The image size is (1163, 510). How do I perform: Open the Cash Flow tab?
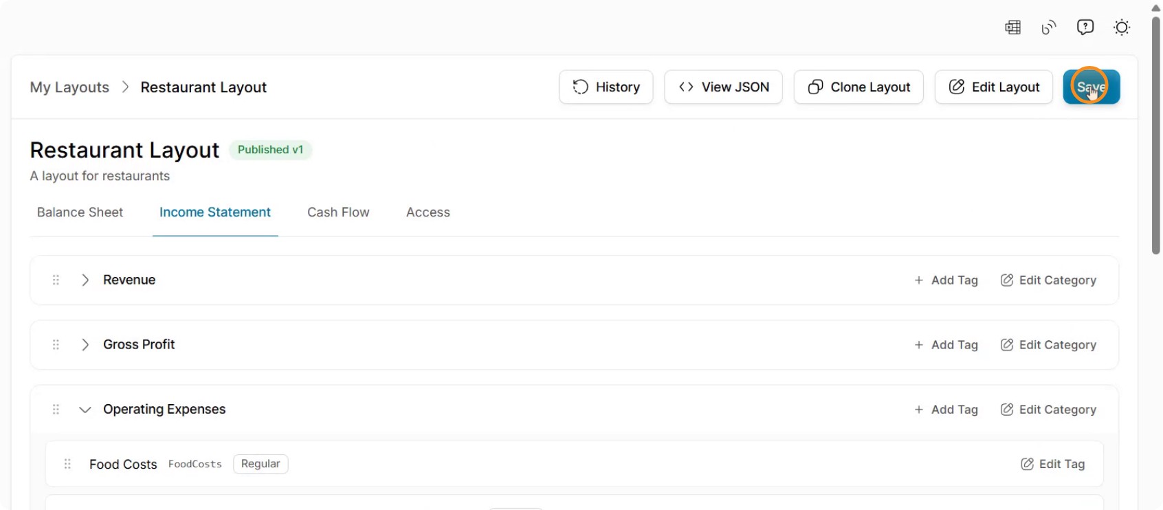tap(338, 212)
